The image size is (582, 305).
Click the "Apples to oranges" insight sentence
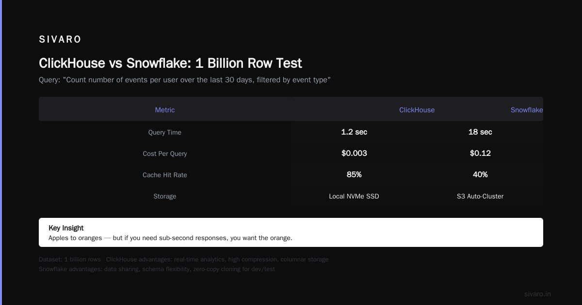170,238
